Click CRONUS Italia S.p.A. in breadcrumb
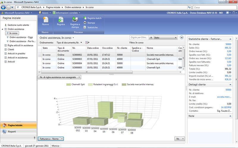238x148 pixels. [32, 7]
